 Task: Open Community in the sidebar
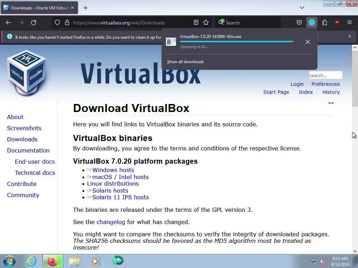[23, 195]
